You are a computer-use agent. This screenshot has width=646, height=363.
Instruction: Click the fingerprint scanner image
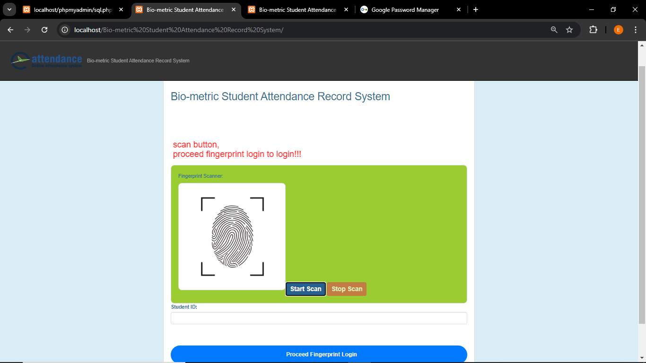click(x=232, y=236)
